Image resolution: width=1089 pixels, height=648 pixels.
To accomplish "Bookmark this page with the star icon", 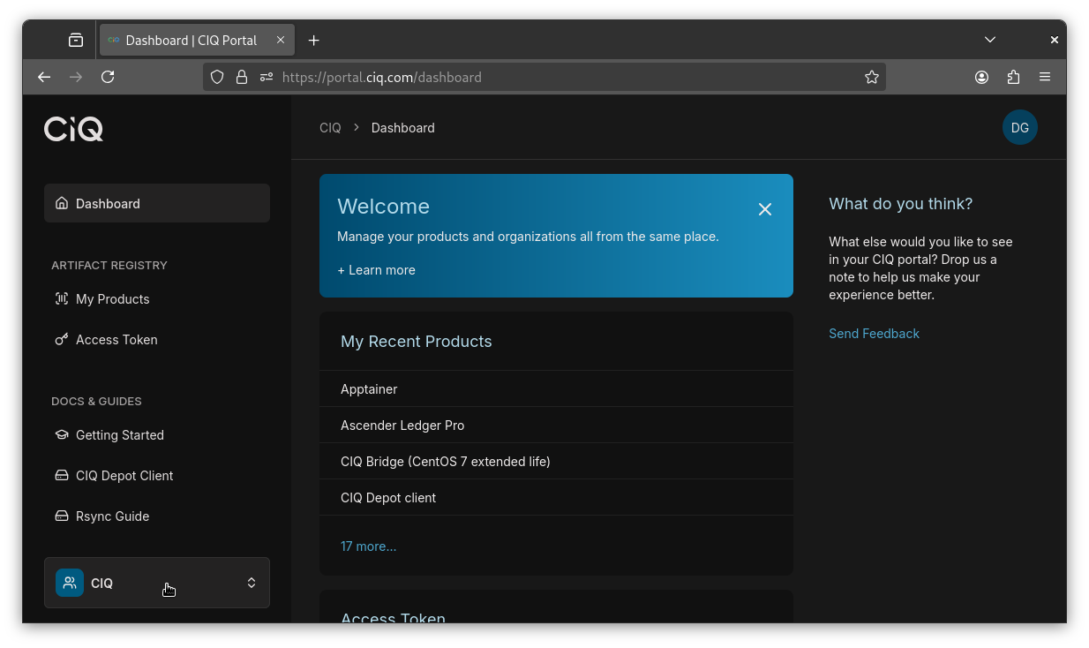I will pyautogui.click(x=871, y=78).
